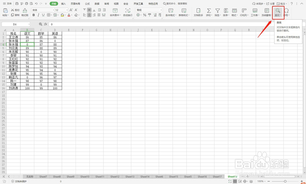Viewport: 306px width, 184px height.
Task: Apply the yellow fill color
Action: pos(62,15)
